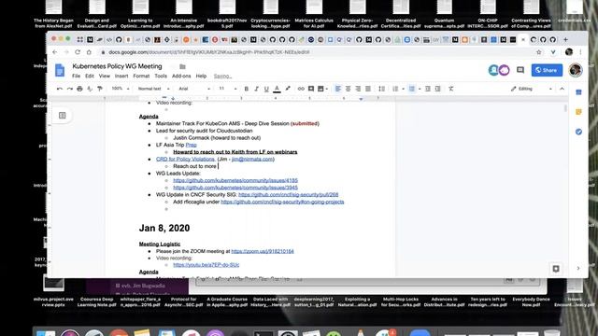Open the Format menu
Image resolution: width=598 pixels, height=336 pixels.
[x=141, y=76]
